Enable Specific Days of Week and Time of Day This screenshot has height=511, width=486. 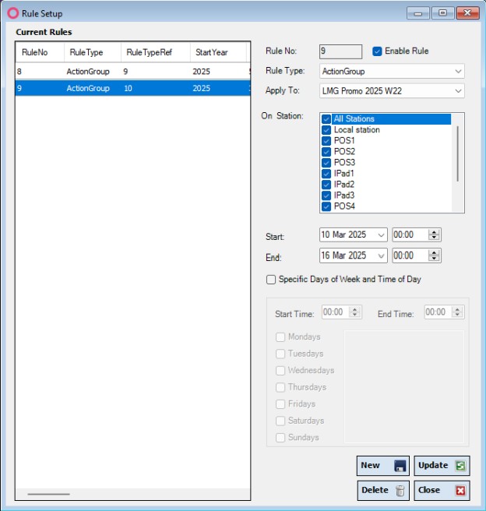tap(271, 280)
